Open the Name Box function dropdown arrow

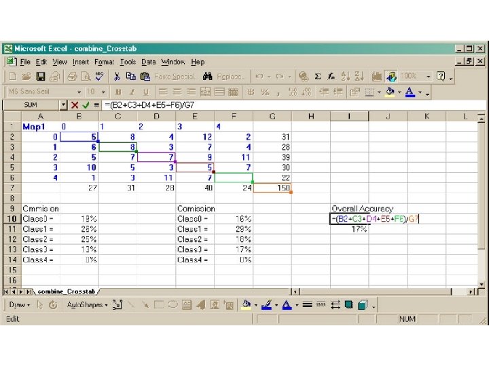coord(63,105)
